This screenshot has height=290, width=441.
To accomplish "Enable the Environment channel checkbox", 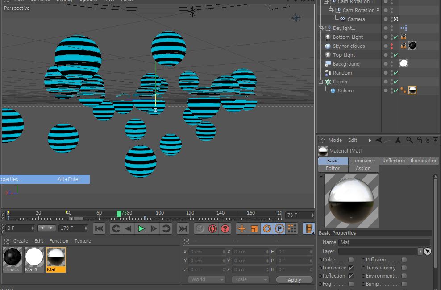I will (x=404, y=276).
